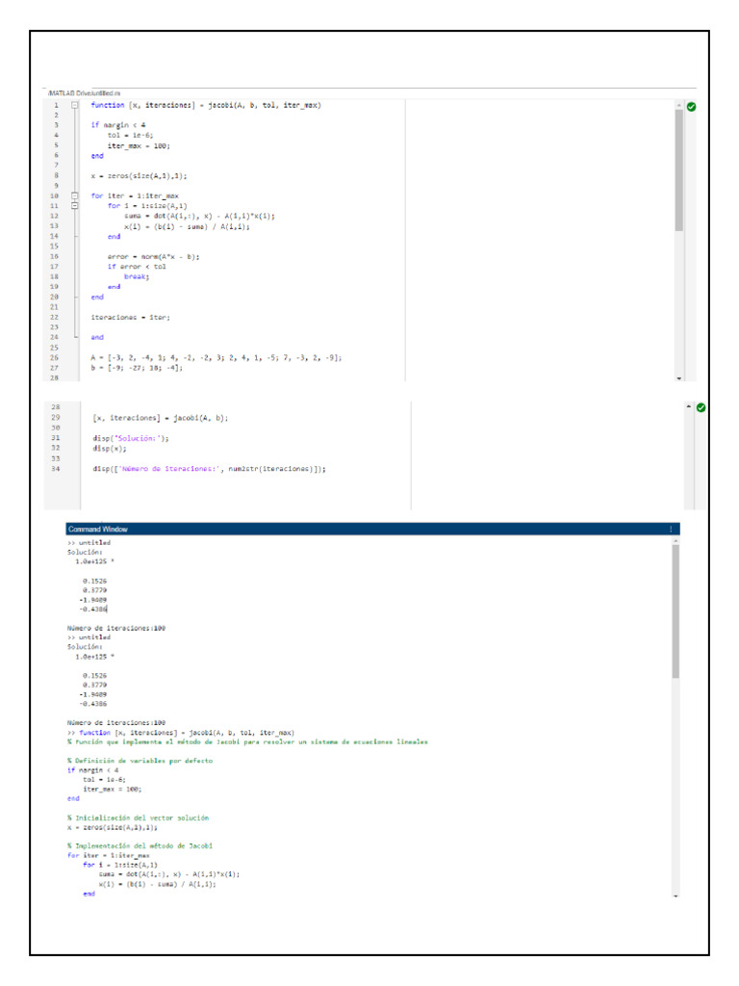
Task: Click the "disp(['Número de iteraciones:'..." line 34
Action: pos(209,469)
